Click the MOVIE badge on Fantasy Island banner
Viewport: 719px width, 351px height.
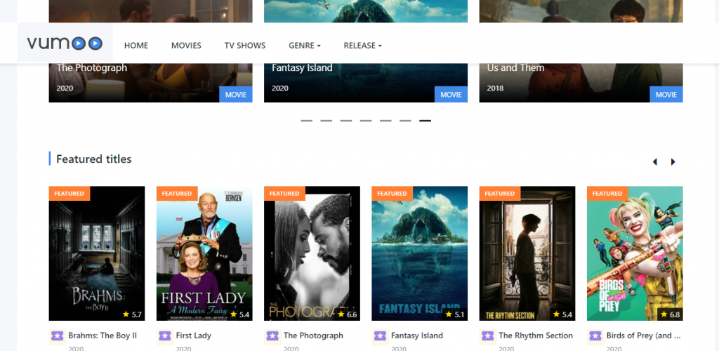[x=451, y=95]
